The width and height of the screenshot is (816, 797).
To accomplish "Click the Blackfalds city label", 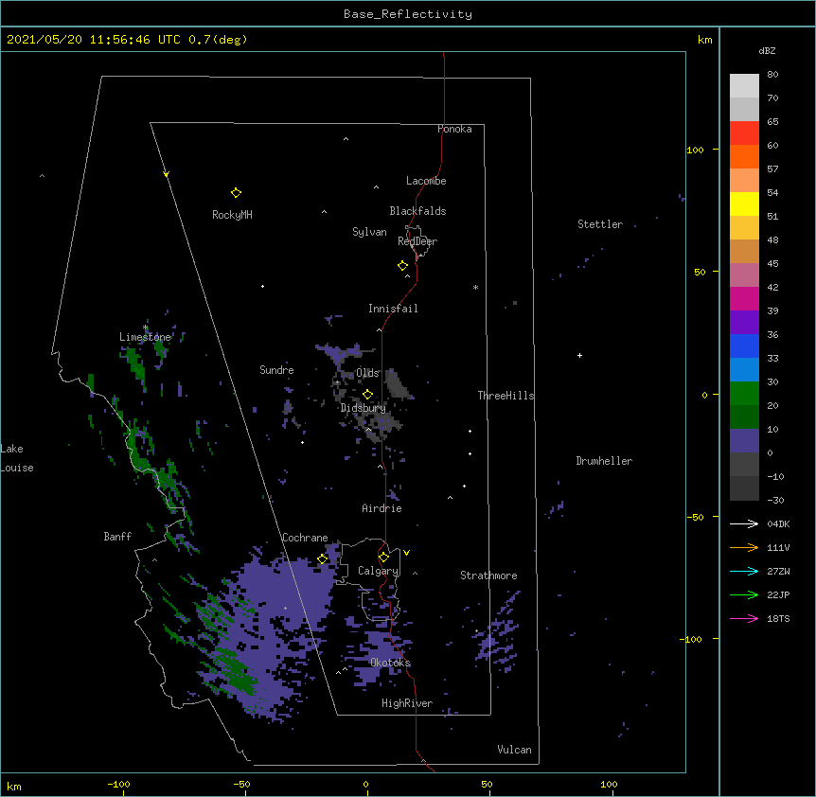I will pyautogui.click(x=417, y=211).
